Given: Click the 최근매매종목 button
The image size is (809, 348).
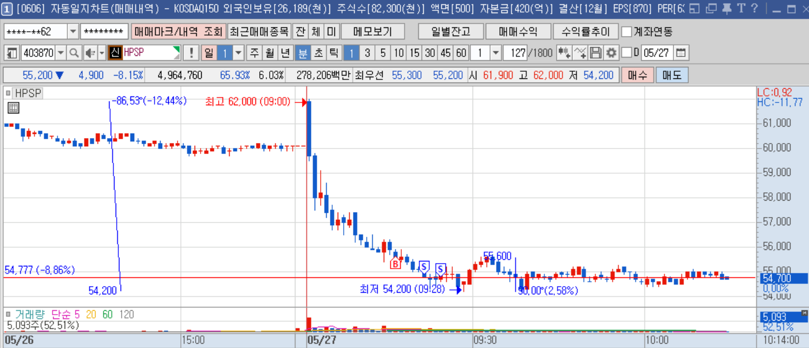Looking at the screenshot, I should (x=259, y=32).
